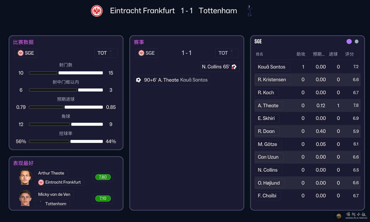Click Micky van de Ven's player portrait
The image size is (370, 222).
[x=26, y=198]
